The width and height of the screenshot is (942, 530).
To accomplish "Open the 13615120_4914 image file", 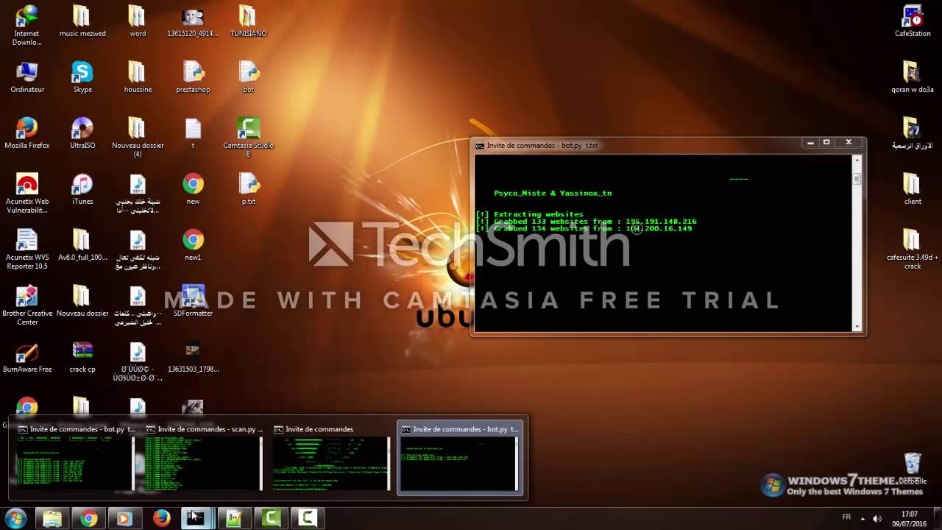I will click(193, 21).
